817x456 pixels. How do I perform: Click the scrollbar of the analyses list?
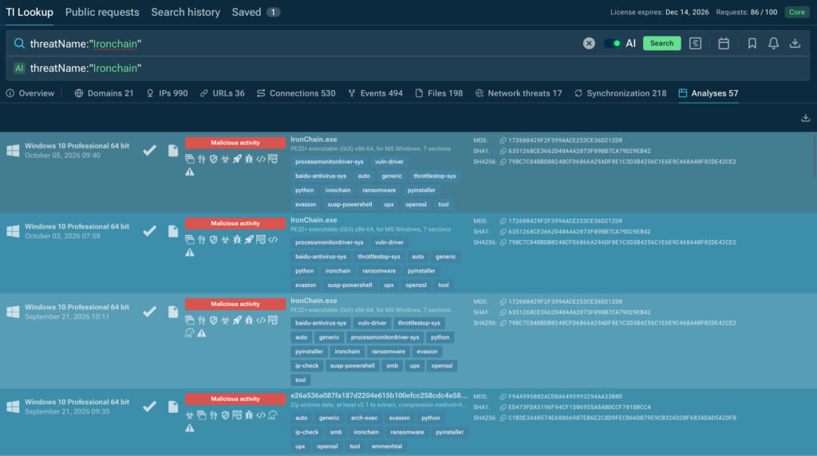coord(814,156)
